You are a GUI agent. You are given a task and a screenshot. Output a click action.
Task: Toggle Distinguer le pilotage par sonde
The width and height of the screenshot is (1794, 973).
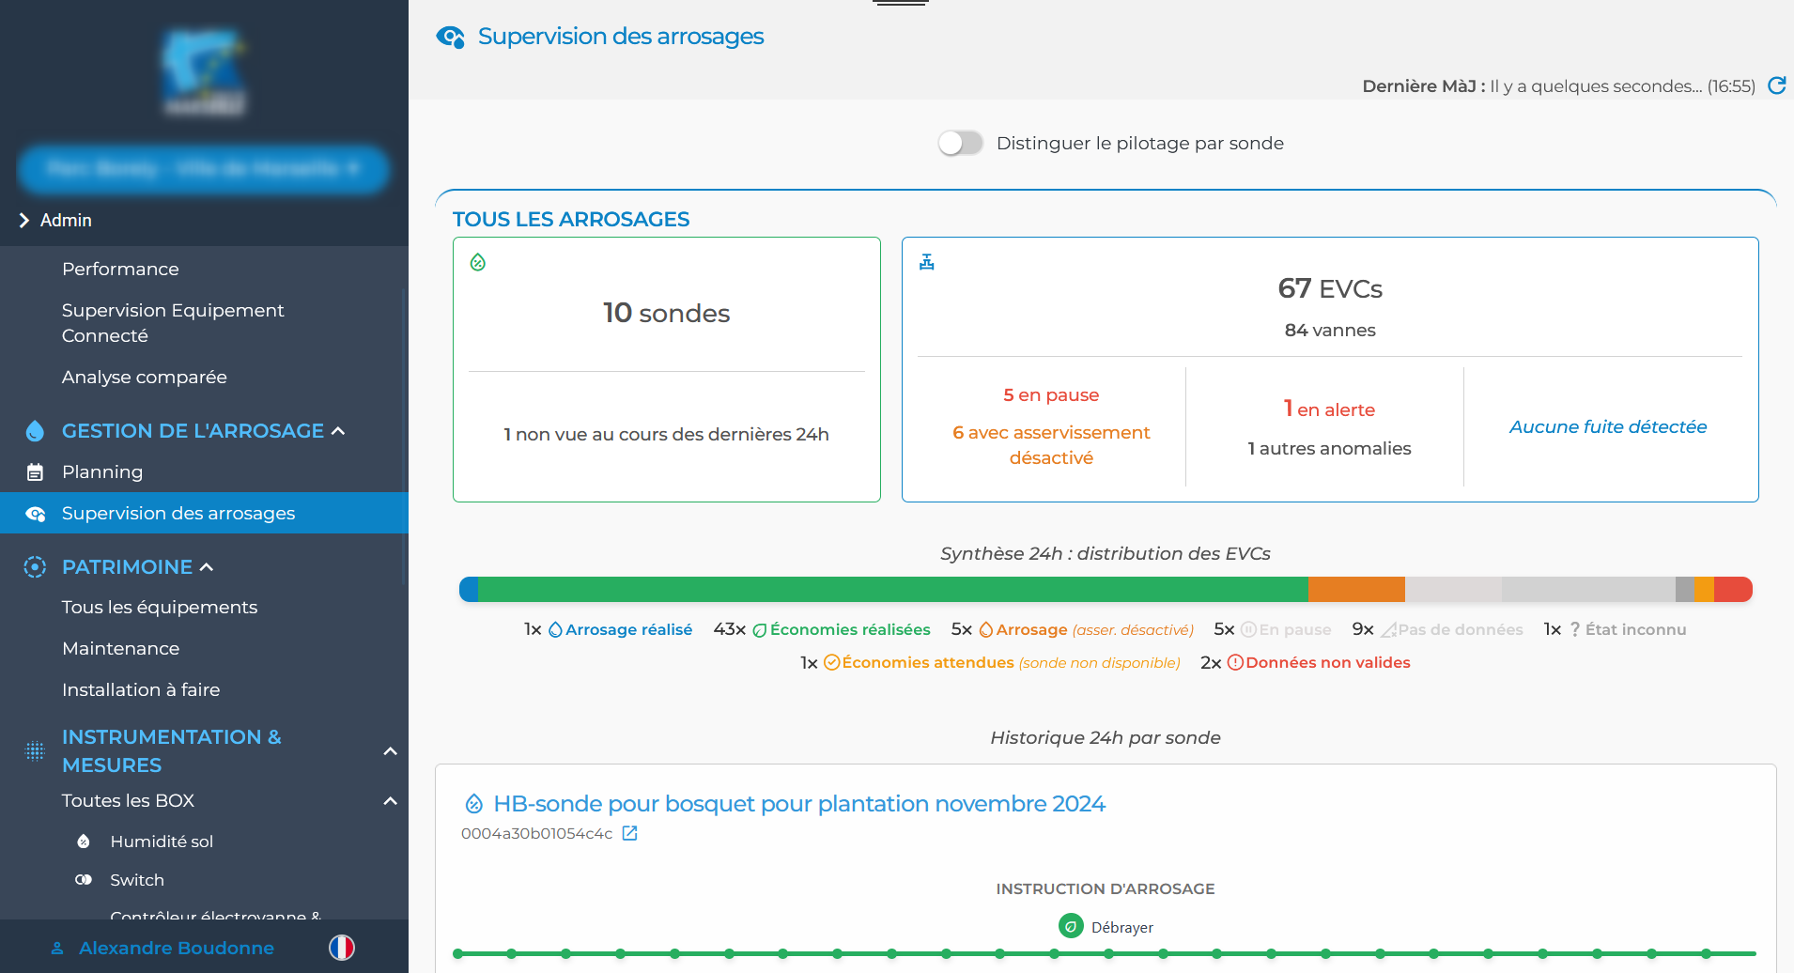coord(960,143)
